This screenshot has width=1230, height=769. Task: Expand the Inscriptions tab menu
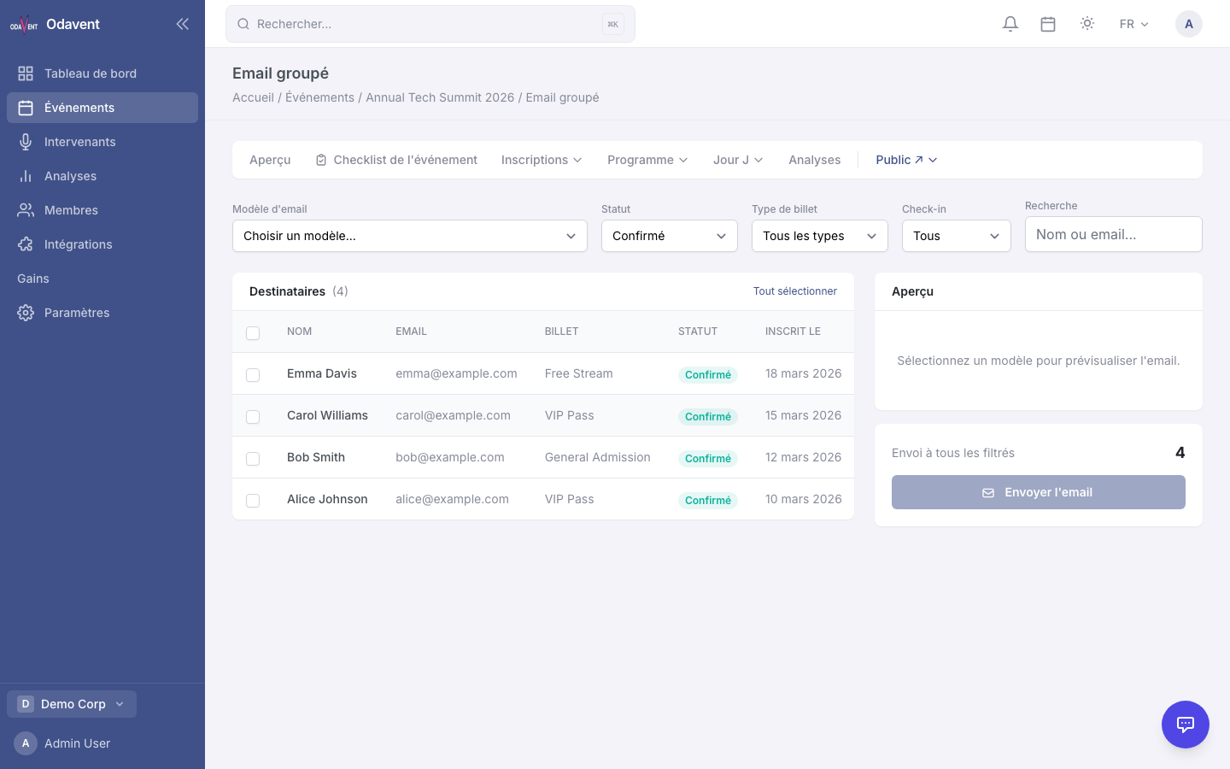tap(542, 160)
